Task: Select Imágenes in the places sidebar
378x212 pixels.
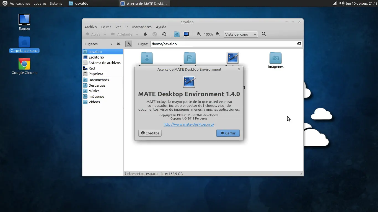Action: click(x=103, y=96)
